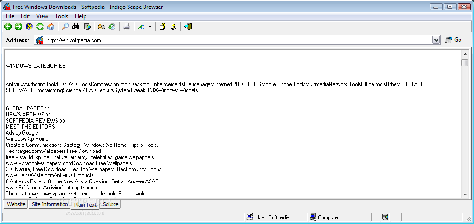Open the text size dropdown arrow
Image resolution: width=474 pixels, height=224 pixels.
150,27
